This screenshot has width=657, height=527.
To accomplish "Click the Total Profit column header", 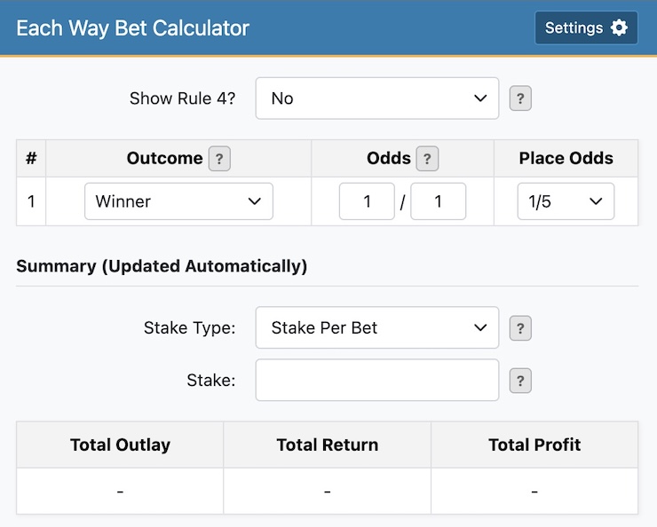I will [x=534, y=444].
